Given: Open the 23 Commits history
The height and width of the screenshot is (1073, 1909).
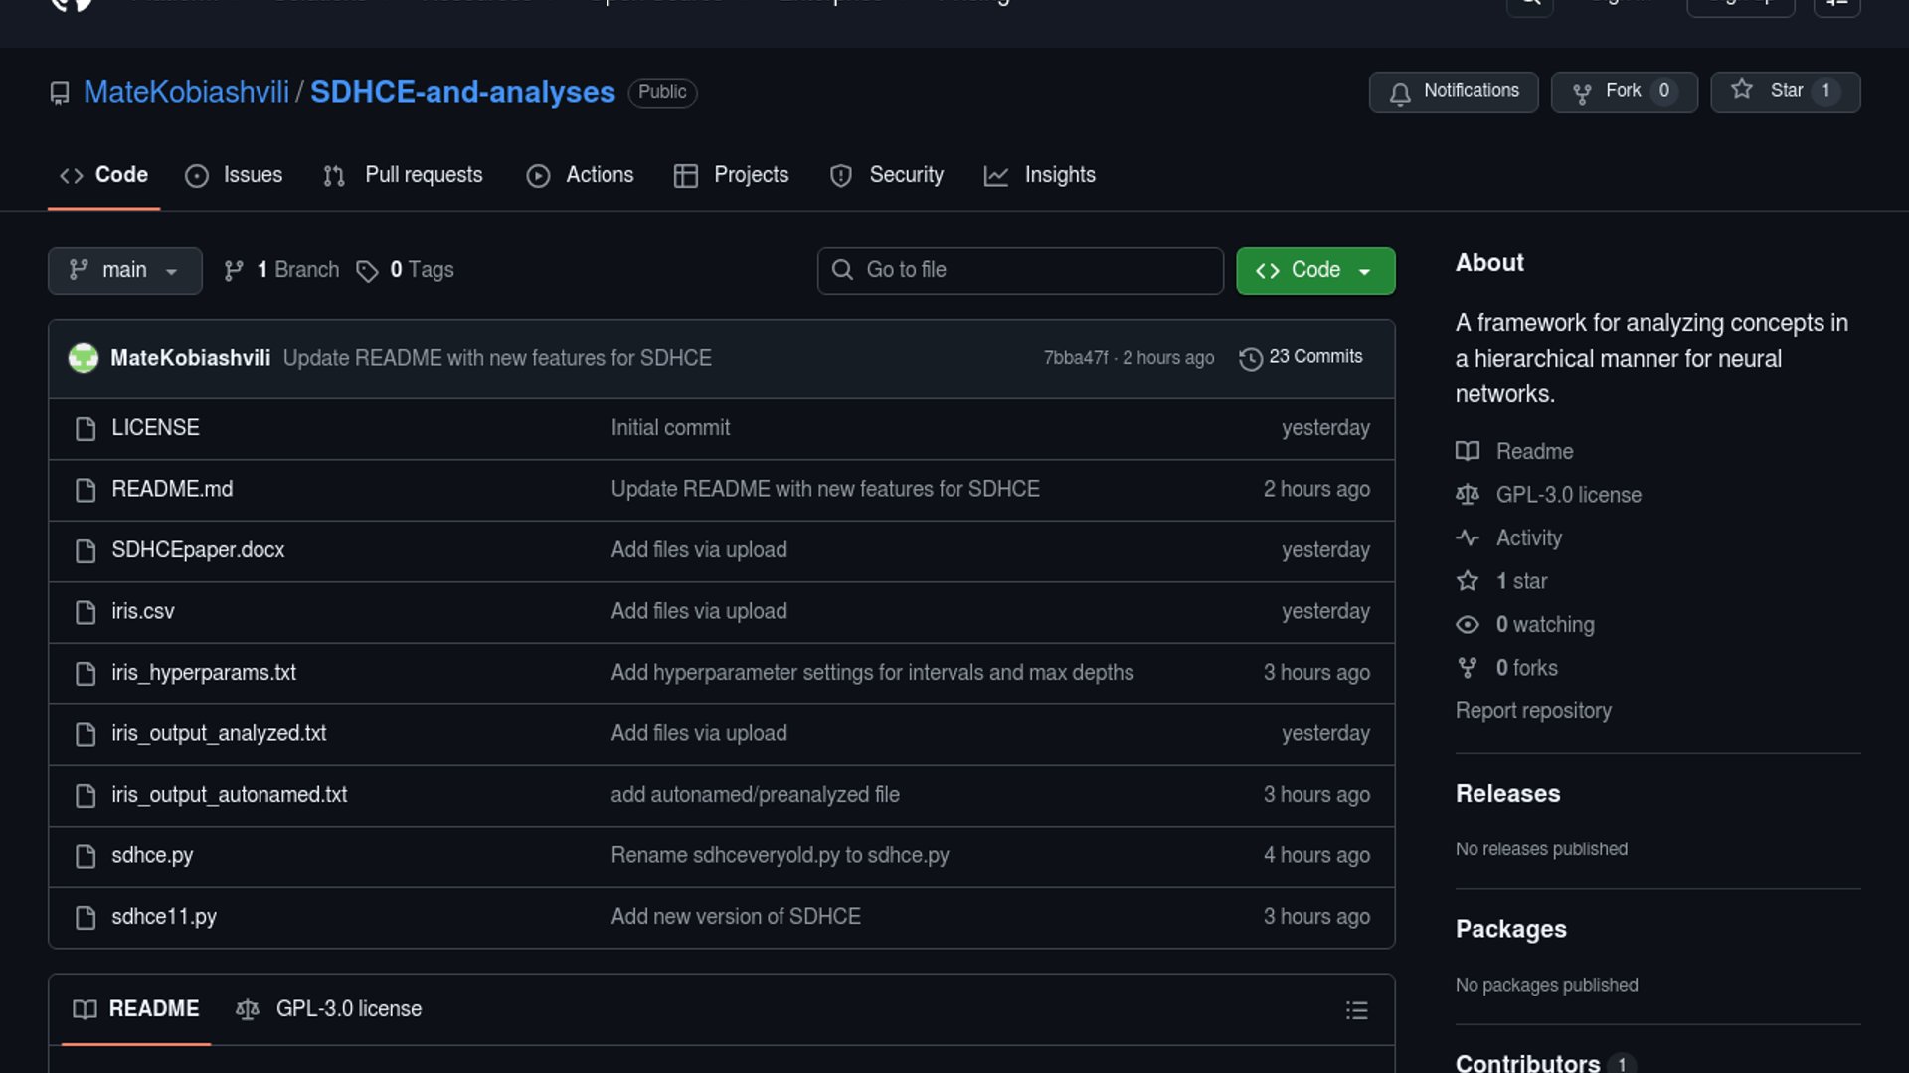Looking at the screenshot, I should pos(1301,357).
